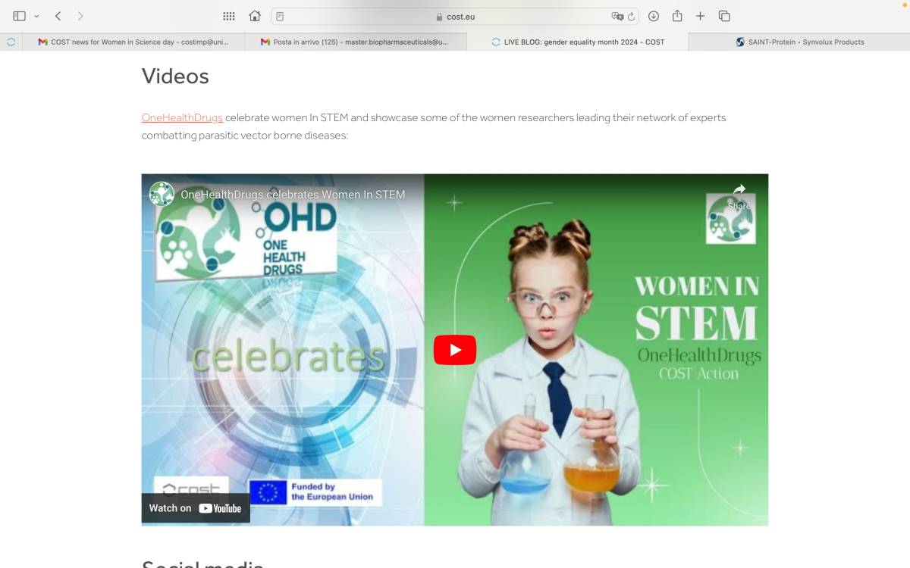Open the OneHealthDrugs hyperlink
The width and height of the screenshot is (910, 568).
[x=181, y=117]
